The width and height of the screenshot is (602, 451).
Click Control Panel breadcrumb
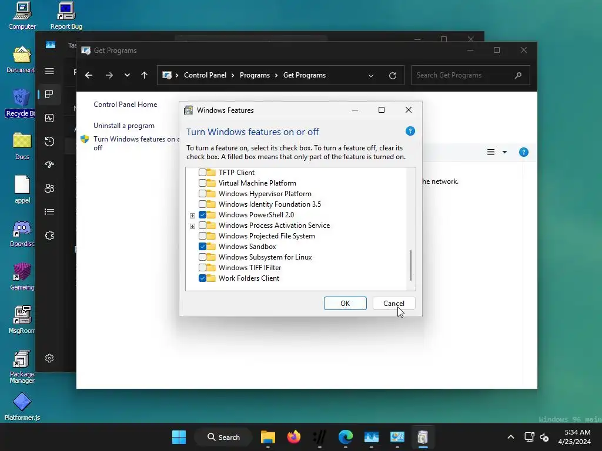[x=205, y=75]
